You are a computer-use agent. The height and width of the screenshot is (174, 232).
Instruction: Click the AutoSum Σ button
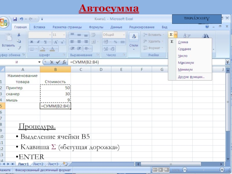[171, 35]
